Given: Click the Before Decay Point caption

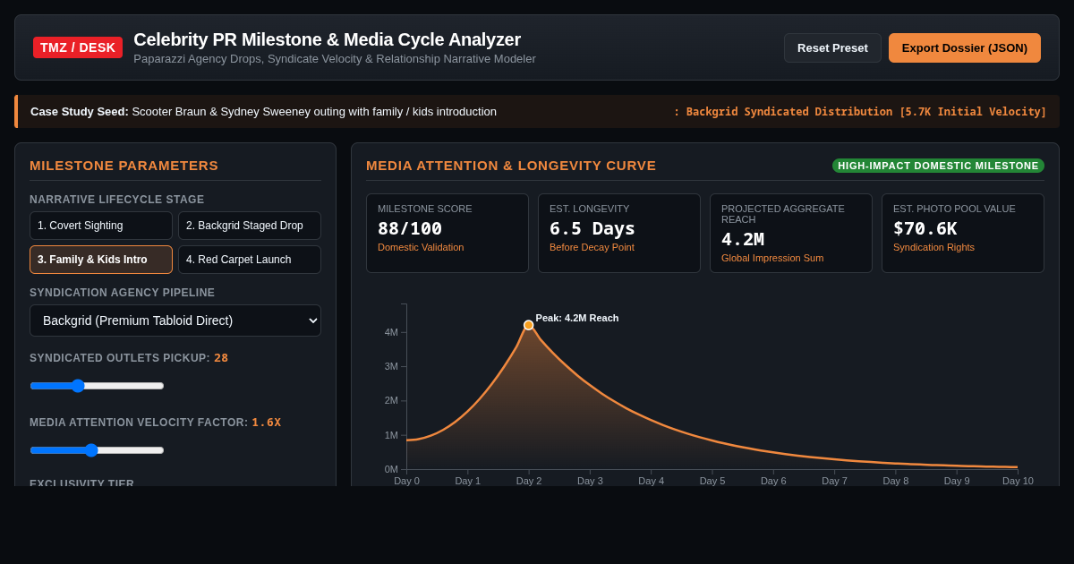Looking at the screenshot, I should pos(592,247).
